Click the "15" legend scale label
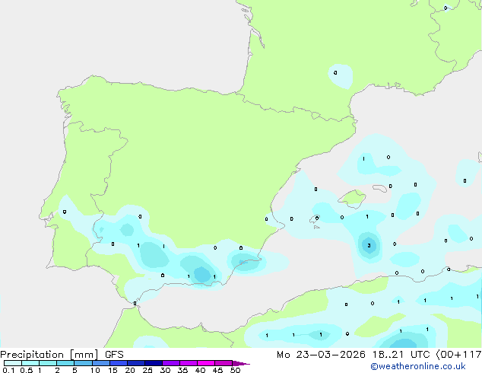482x373 pixels. pyautogui.click(x=113, y=370)
